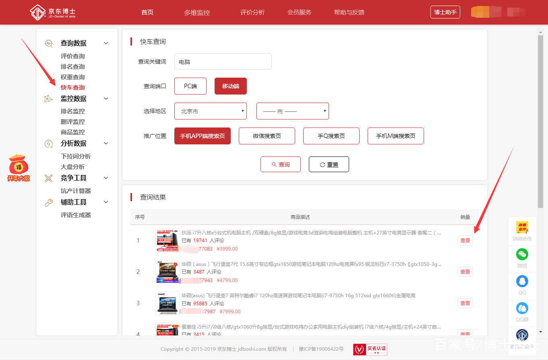The image size is (548, 360).
Task: Click the 重置 reset button
Action: (x=329, y=165)
